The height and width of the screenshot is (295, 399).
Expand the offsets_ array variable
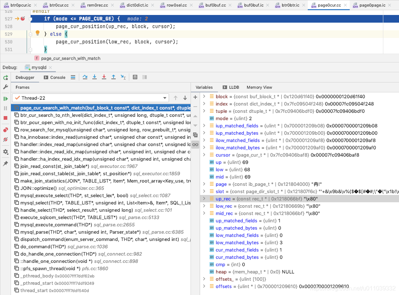coord(204,279)
